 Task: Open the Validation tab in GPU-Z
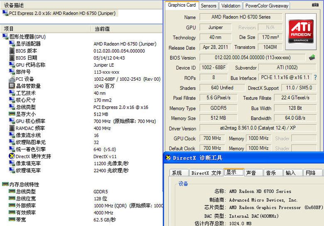tap(231, 6)
